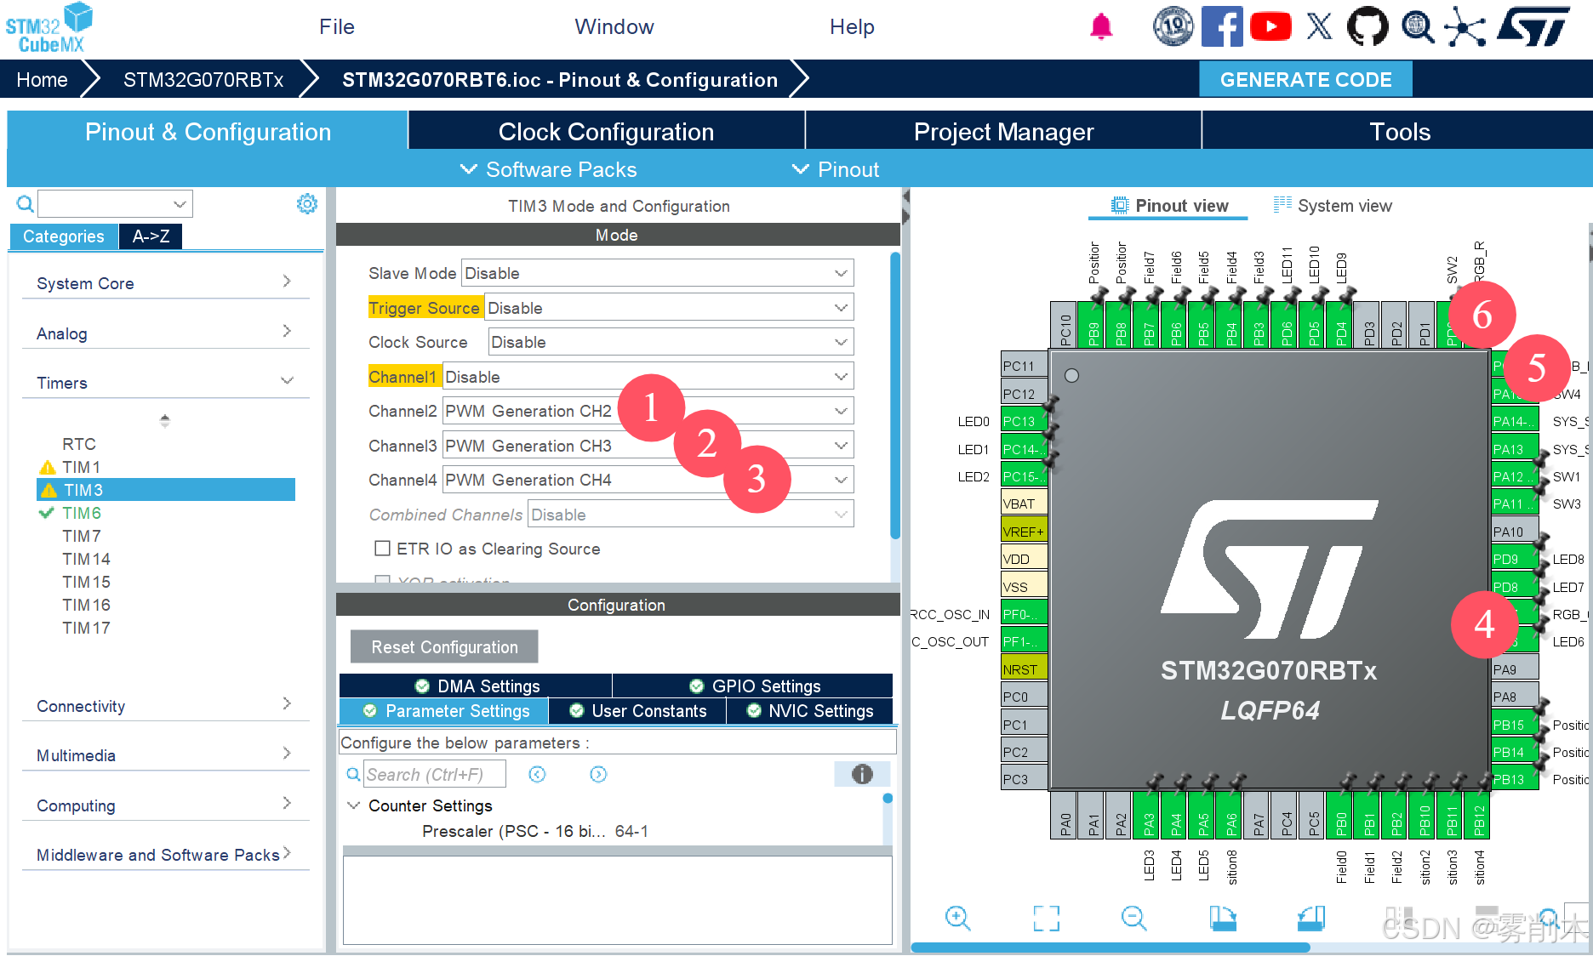Click the parameter search magnifier icon
Image resolution: width=1593 pixels, height=956 pixels.
coord(353,775)
